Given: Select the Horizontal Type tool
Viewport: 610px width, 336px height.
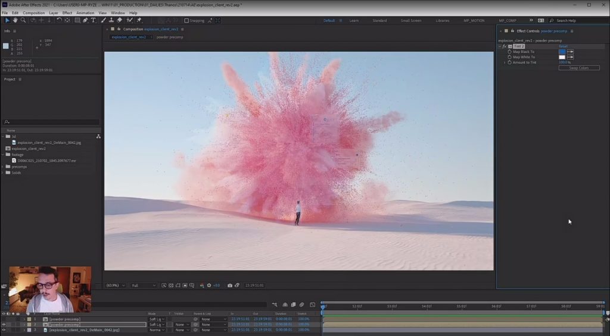Looking at the screenshot, I should pyautogui.click(x=94, y=20).
